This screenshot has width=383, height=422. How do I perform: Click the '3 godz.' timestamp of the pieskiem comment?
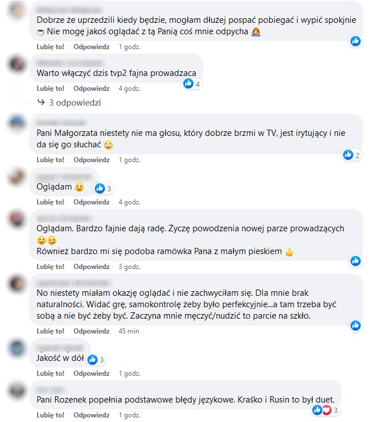point(130,267)
